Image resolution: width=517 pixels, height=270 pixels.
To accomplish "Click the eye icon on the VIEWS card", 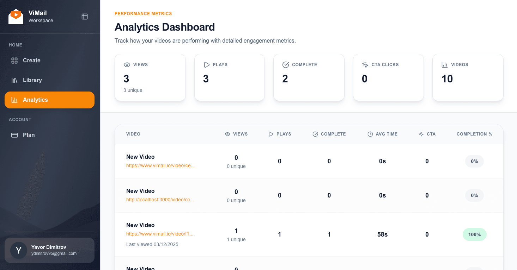I will click(127, 64).
